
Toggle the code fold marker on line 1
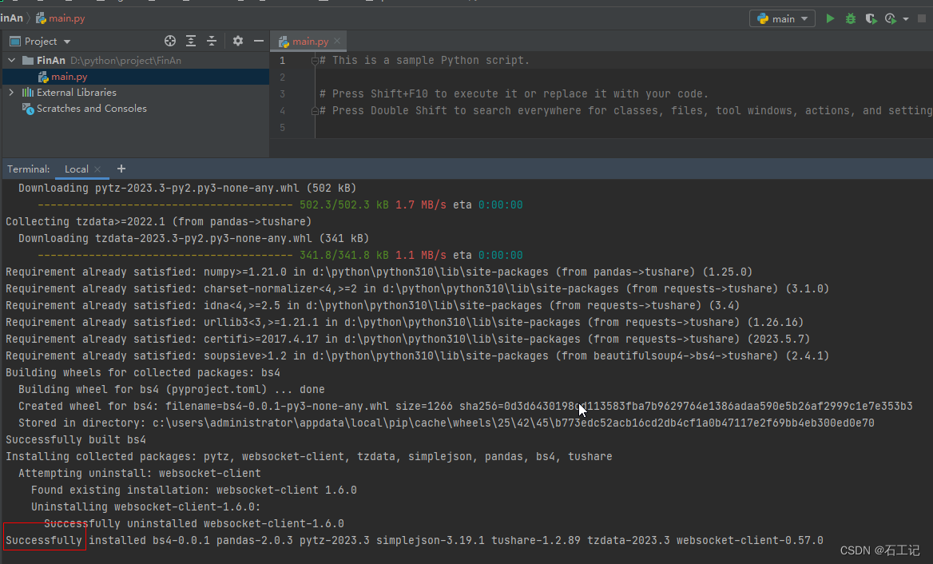coord(314,61)
